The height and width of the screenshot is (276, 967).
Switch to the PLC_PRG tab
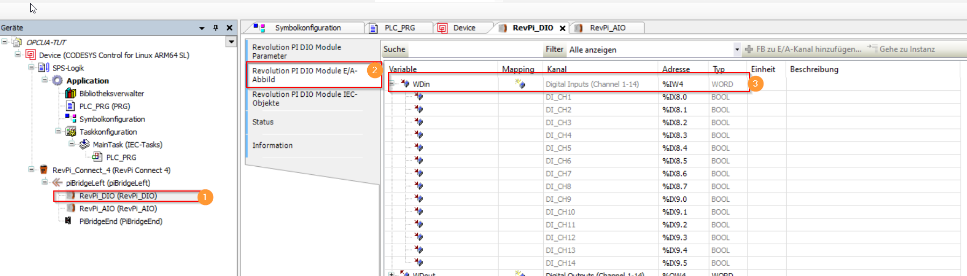click(399, 28)
